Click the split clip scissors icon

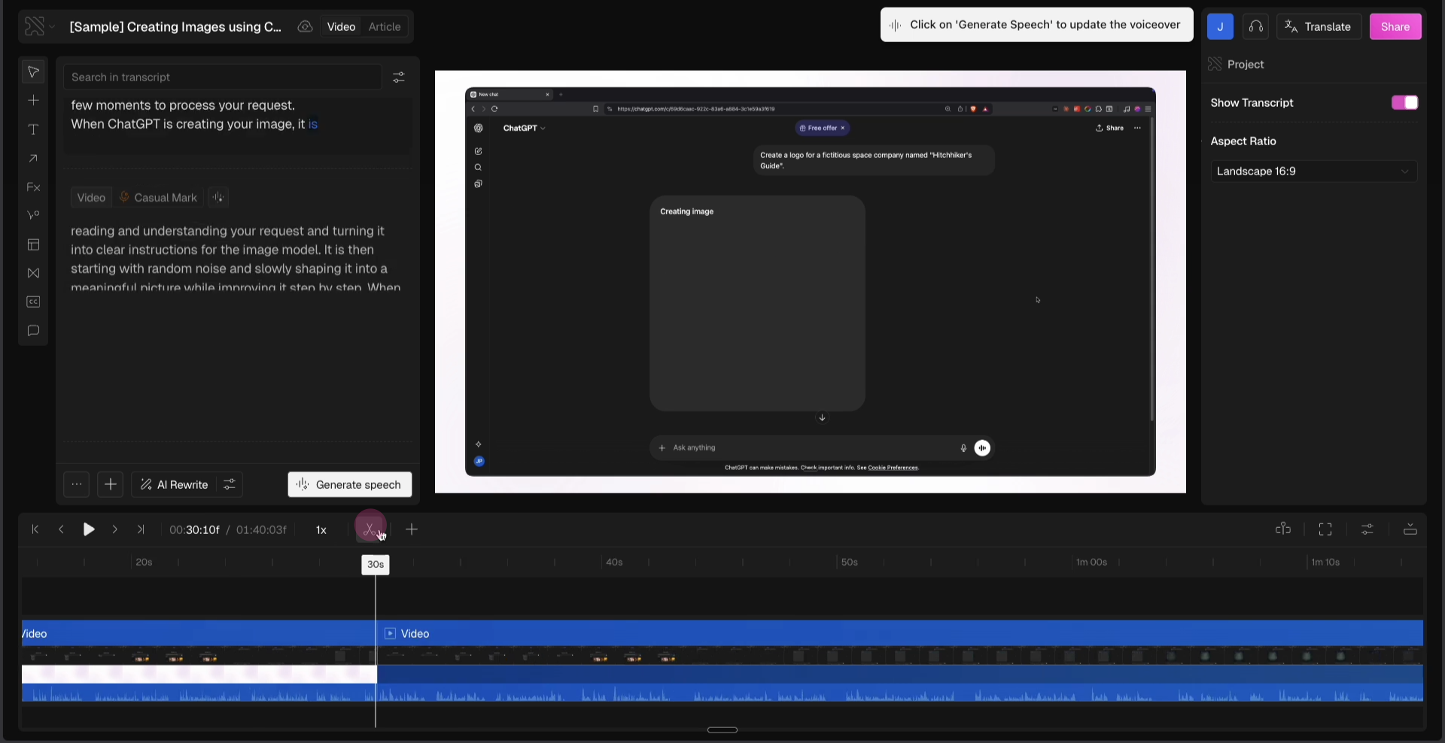point(370,529)
